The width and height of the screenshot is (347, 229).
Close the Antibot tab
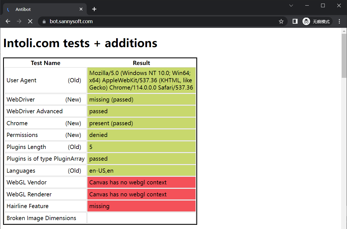81,9
